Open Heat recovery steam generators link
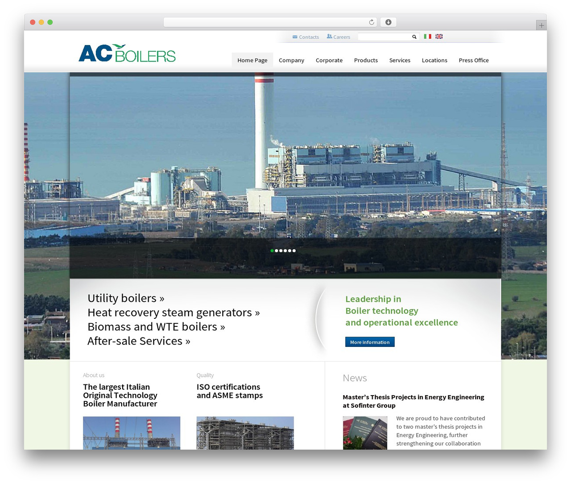This screenshot has height=484, width=571. pos(174,313)
